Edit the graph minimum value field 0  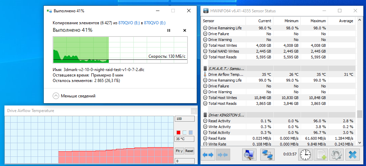[184, 161]
